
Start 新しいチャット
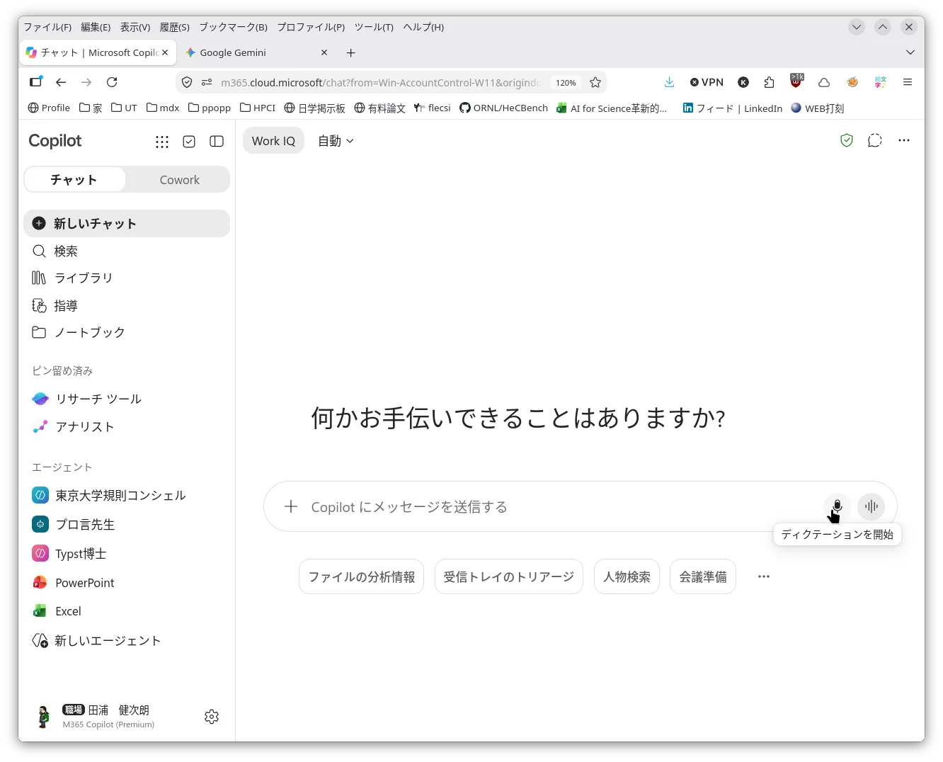point(127,223)
